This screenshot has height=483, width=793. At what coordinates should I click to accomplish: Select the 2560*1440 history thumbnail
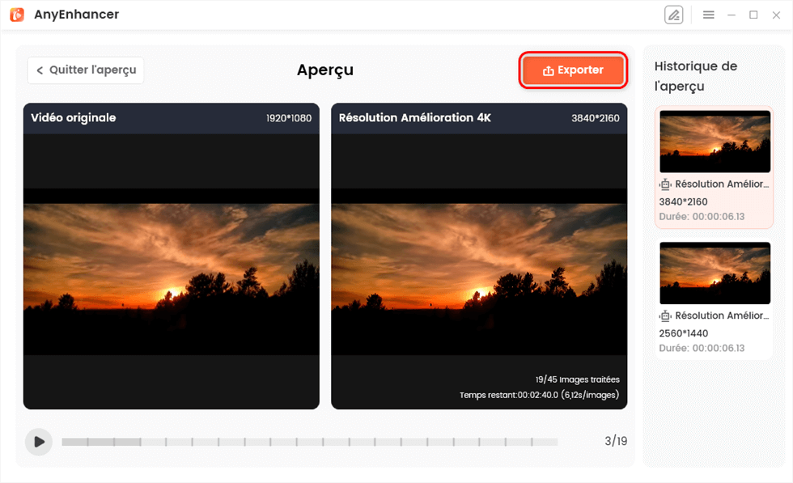pyautogui.click(x=715, y=273)
